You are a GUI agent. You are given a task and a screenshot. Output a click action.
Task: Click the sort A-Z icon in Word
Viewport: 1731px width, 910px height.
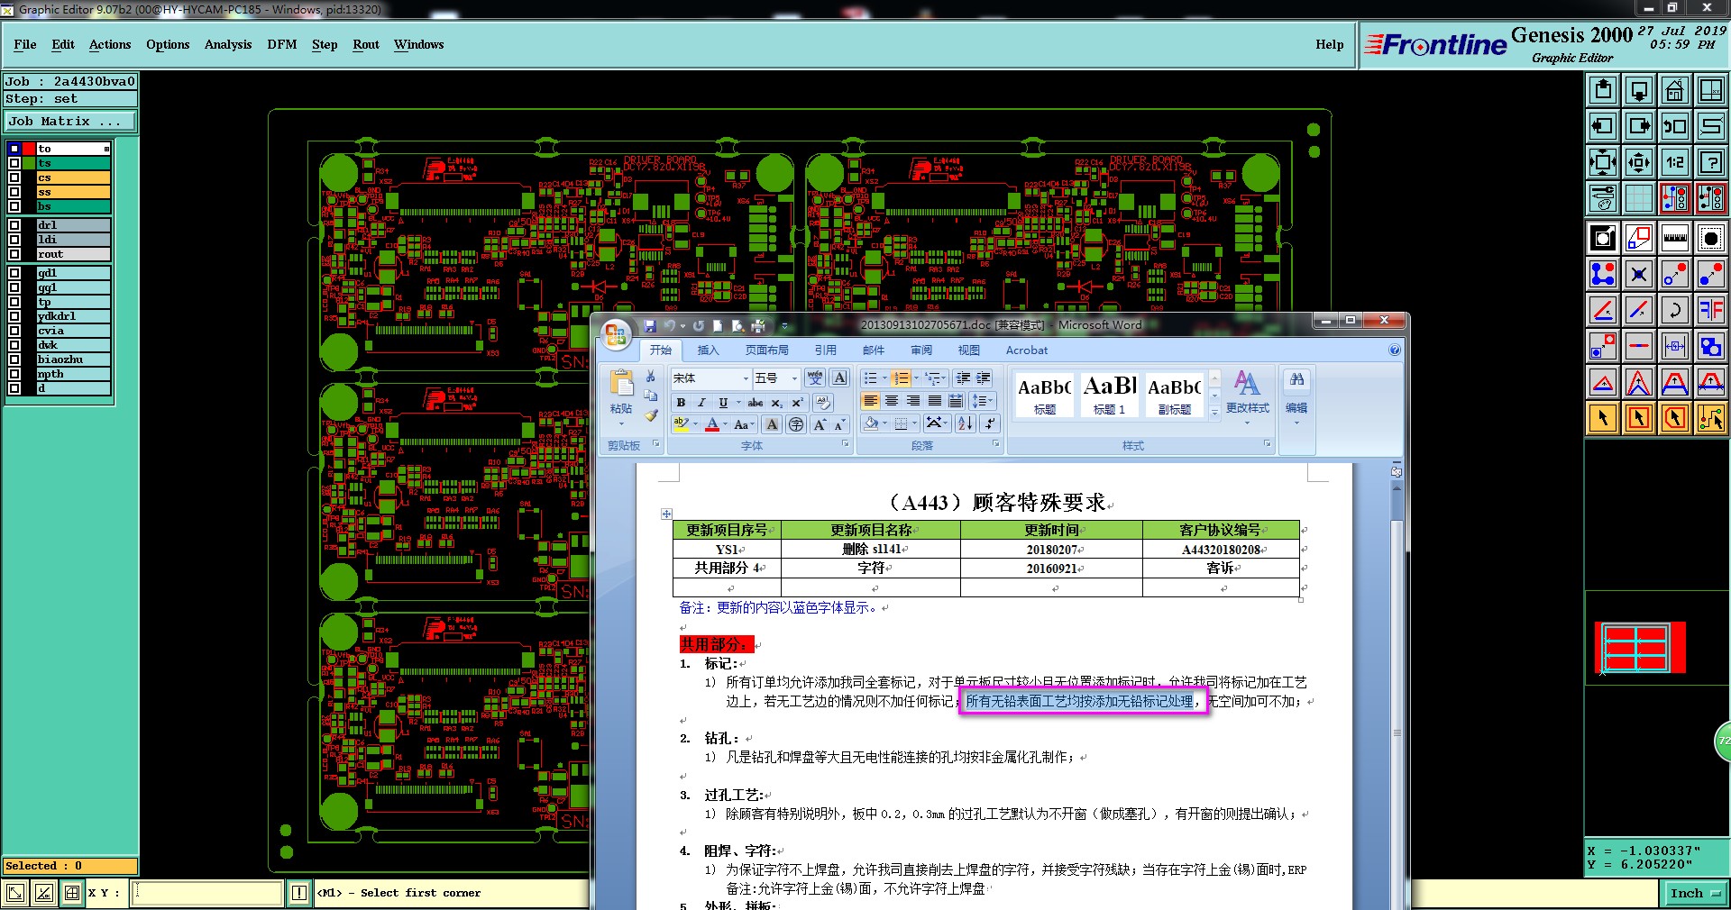[x=965, y=423]
